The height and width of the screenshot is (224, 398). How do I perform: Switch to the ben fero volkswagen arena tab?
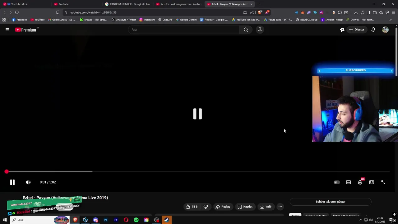click(179, 4)
